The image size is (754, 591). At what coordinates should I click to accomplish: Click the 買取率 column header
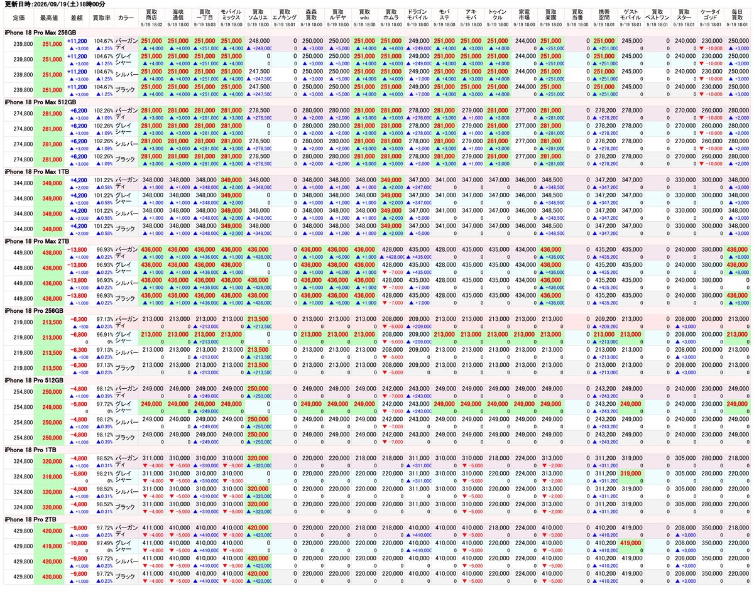pyautogui.click(x=101, y=18)
